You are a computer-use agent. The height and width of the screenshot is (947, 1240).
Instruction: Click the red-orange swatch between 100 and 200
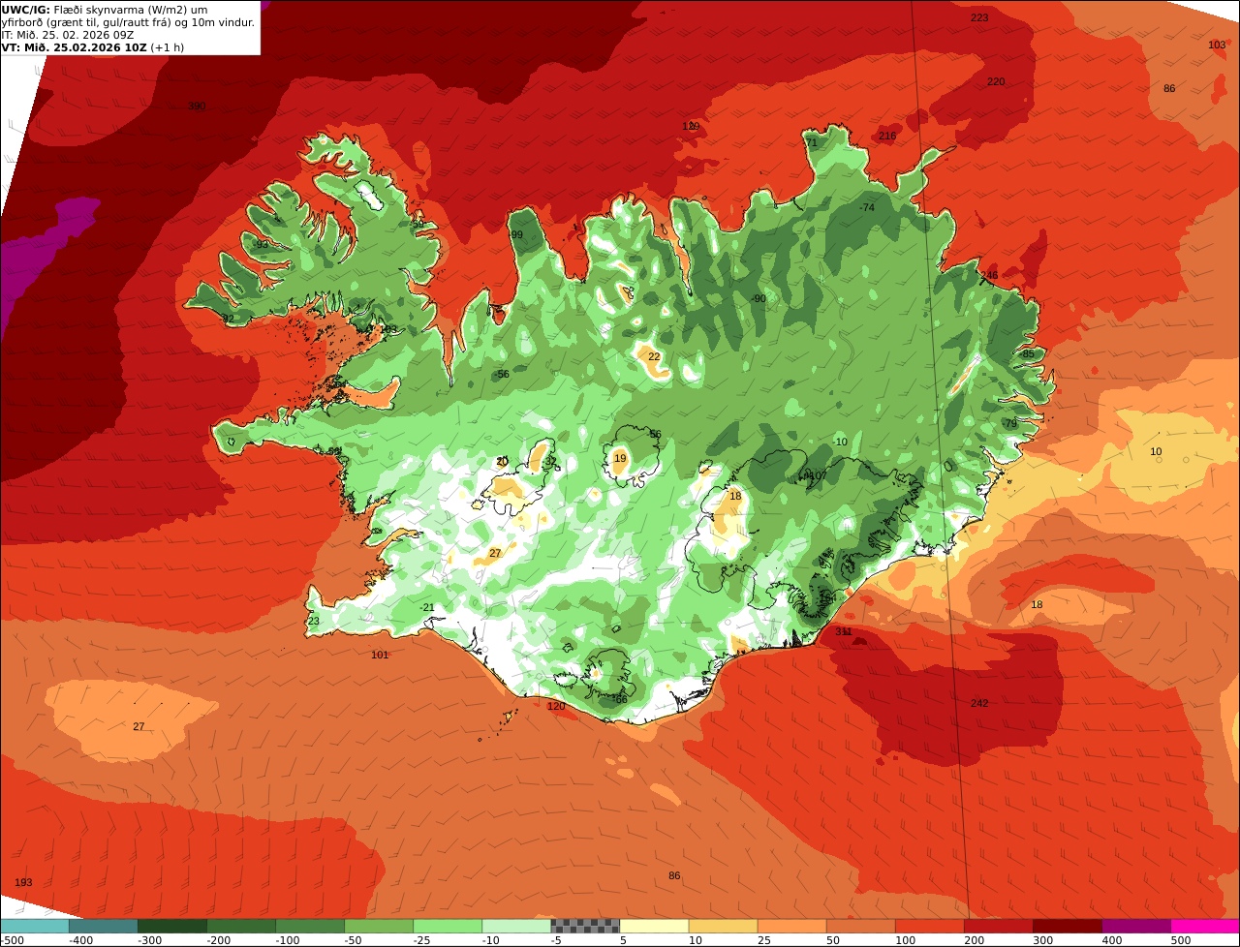click(929, 926)
